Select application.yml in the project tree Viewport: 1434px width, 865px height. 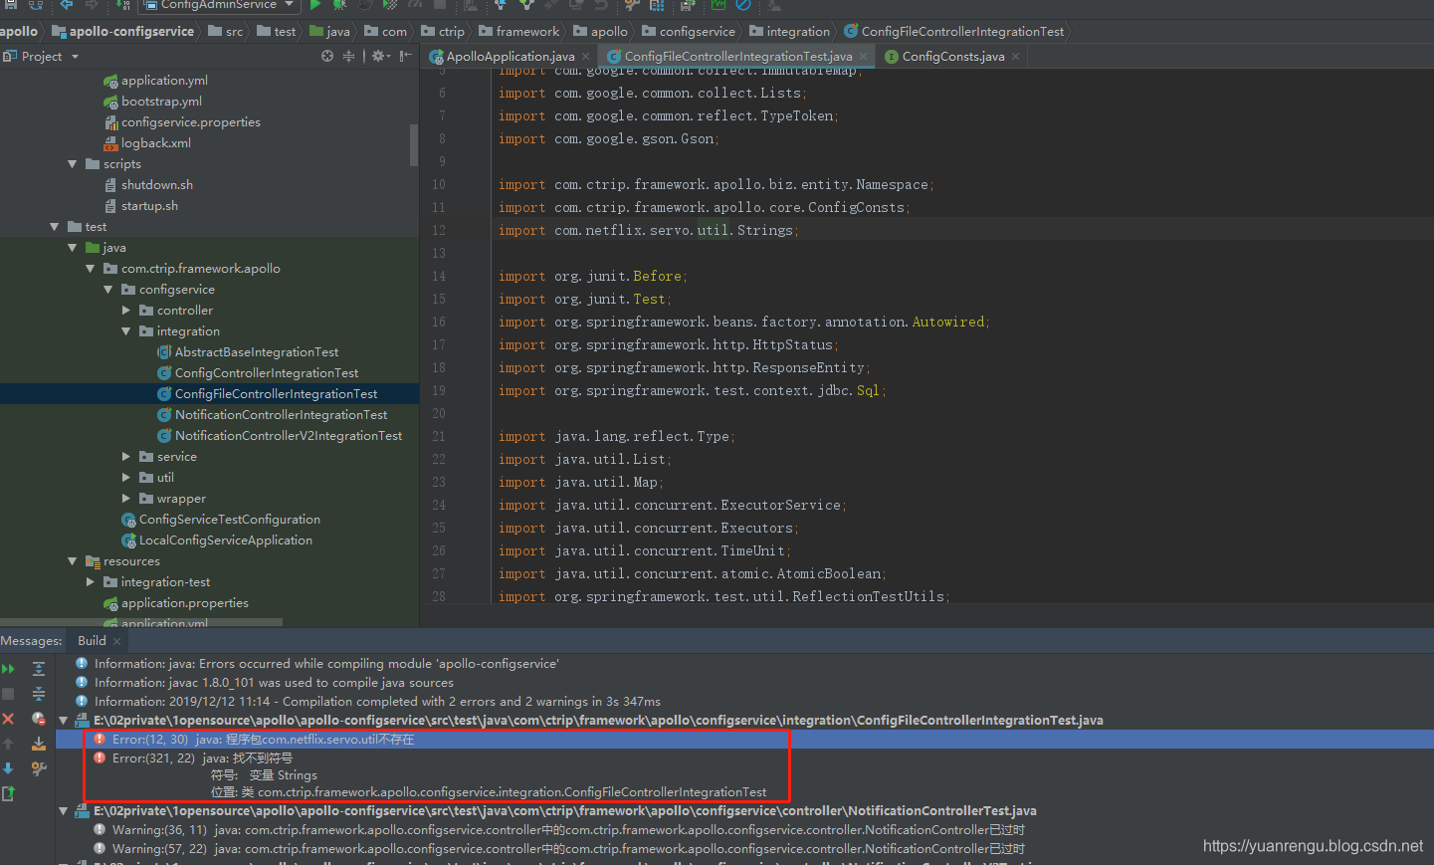(155, 81)
